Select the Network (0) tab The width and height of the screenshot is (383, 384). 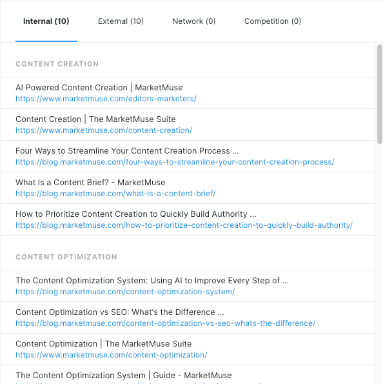coord(194,21)
